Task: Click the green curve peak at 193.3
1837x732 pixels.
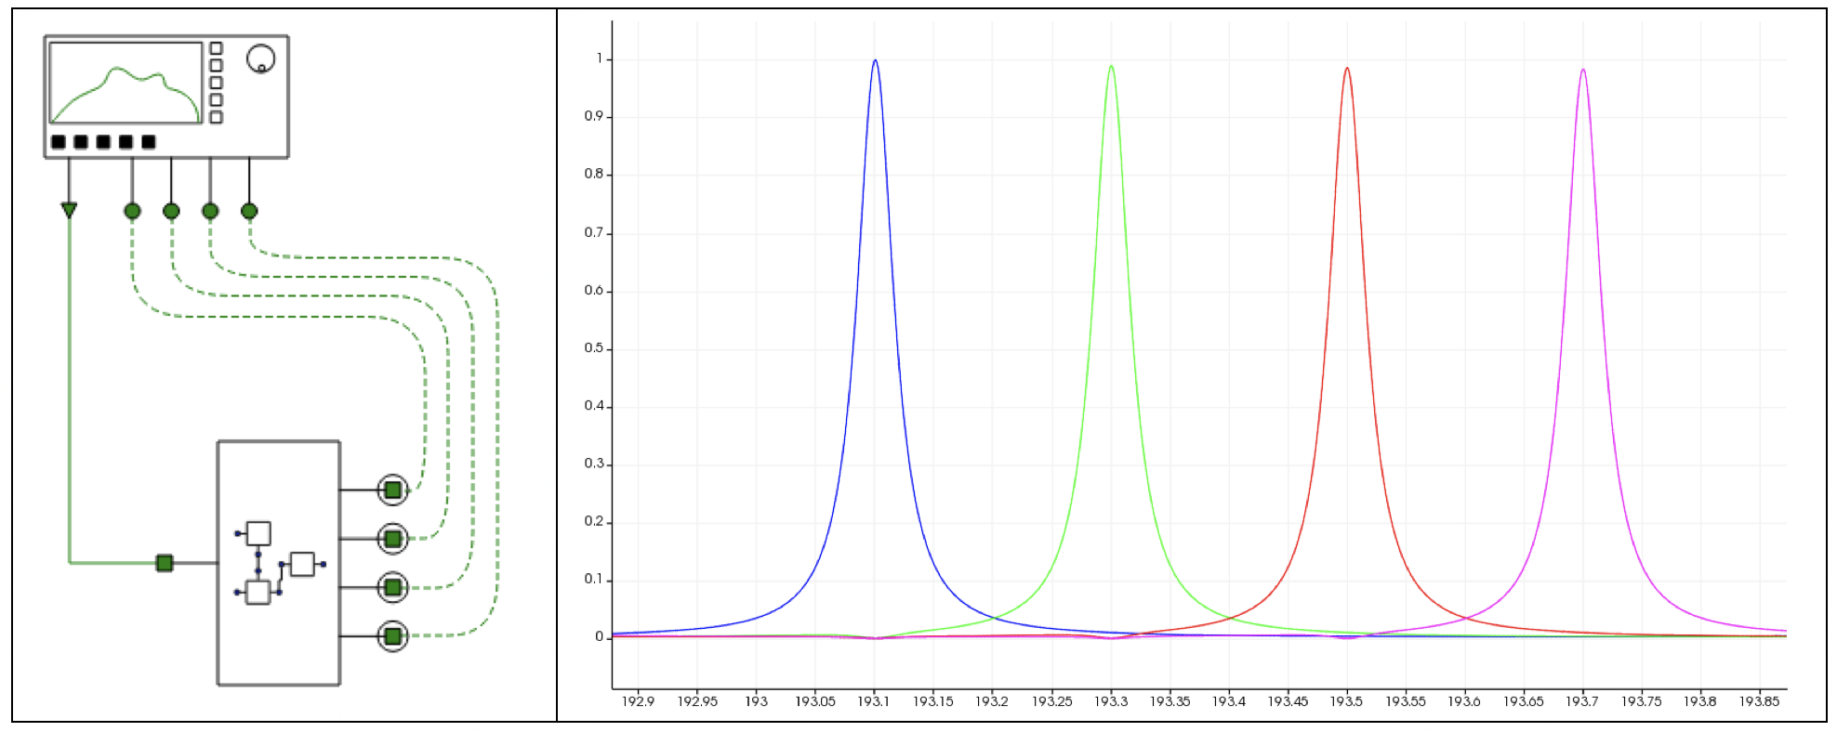Action: coord(1111,67)
